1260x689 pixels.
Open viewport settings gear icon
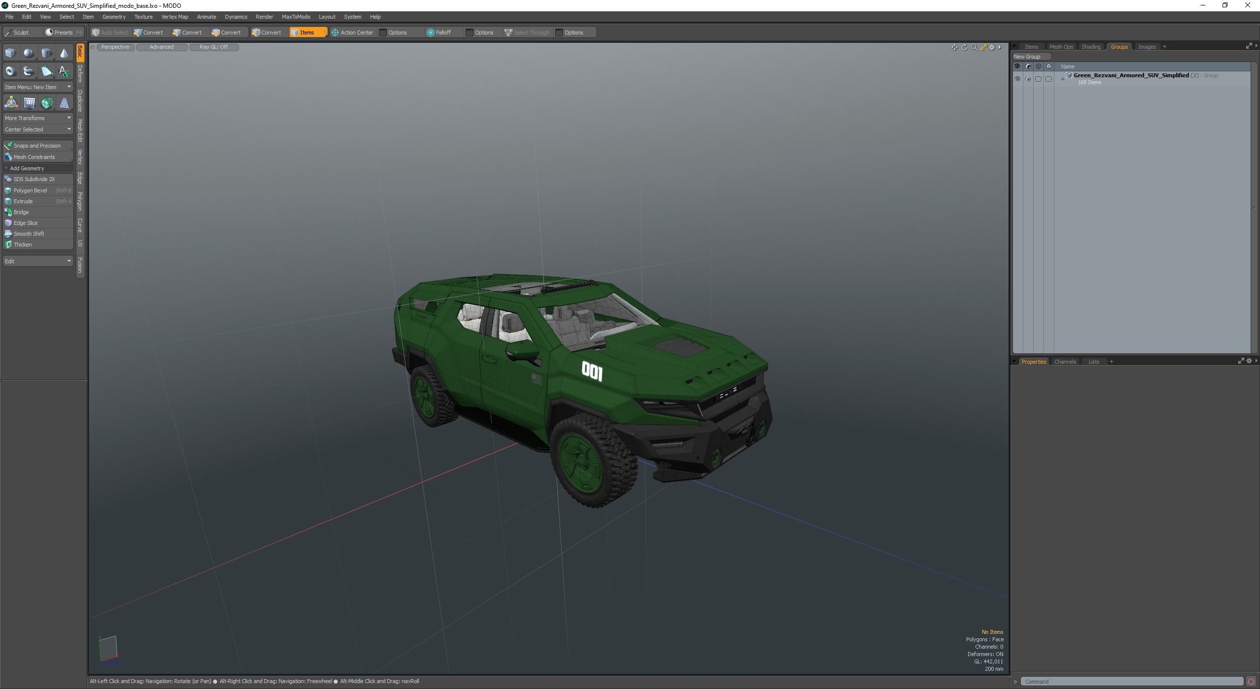point(992,47)
